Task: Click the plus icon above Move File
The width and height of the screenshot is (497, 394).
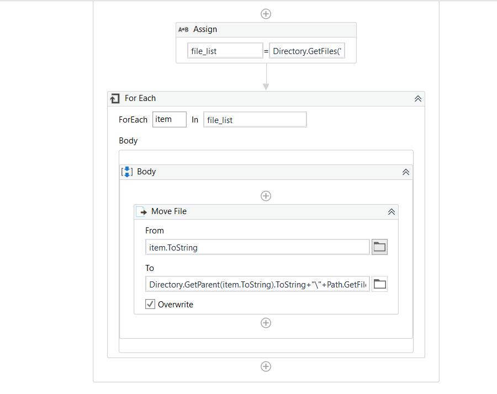Action: click(x=266, y=196)
